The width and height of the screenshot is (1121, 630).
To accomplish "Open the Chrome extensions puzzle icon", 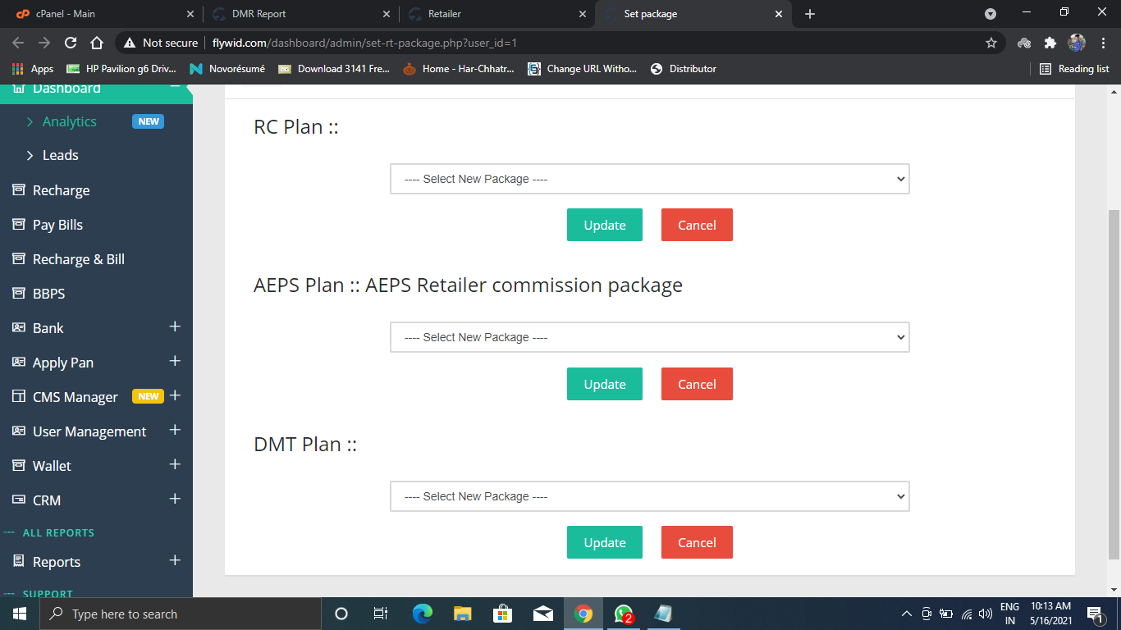I will (x=1050, y=43).
